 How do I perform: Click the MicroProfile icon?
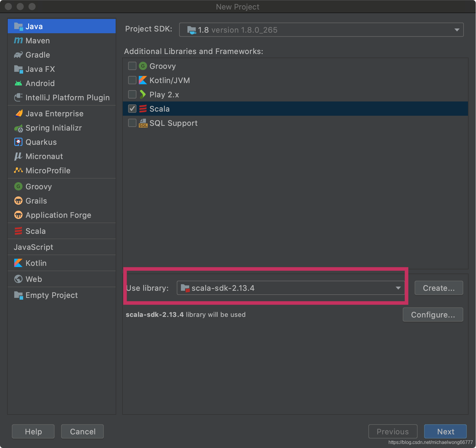click(x=18, y=170)
